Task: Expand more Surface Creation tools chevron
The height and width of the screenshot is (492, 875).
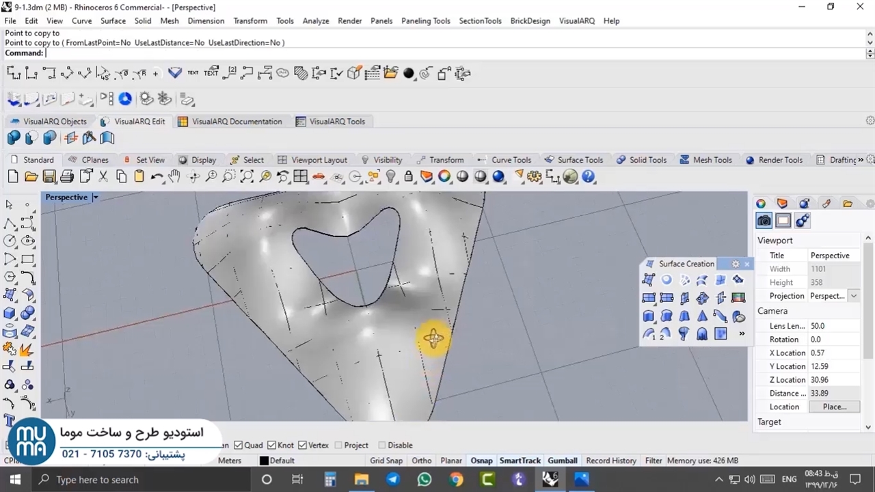Action: point(742,334)
